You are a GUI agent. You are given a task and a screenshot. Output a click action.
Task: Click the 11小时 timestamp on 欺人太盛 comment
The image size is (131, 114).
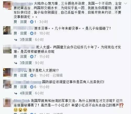point(44,57)
